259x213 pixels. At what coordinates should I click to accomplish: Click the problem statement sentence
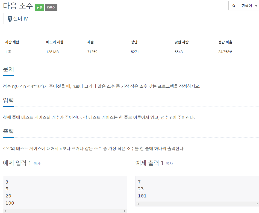[x=102, y=86]
